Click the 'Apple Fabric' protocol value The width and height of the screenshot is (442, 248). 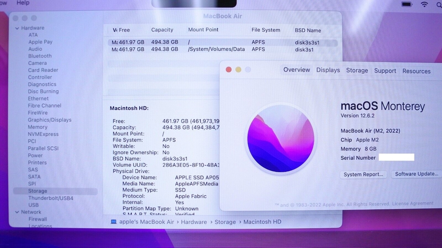[191, 196]
